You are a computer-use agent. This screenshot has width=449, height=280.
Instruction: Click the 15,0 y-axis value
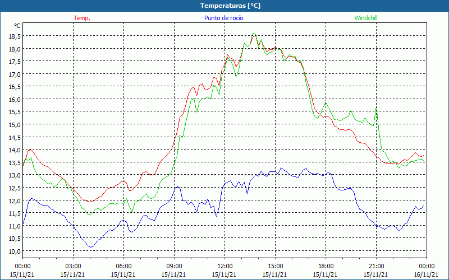(16, 124)
